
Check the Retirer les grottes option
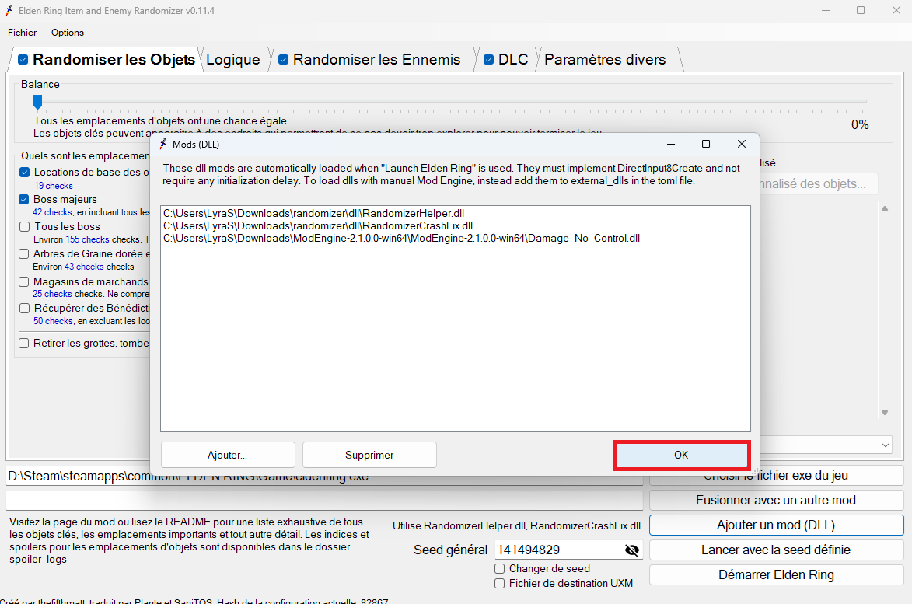pyautogui.click(x=24, y=344)
